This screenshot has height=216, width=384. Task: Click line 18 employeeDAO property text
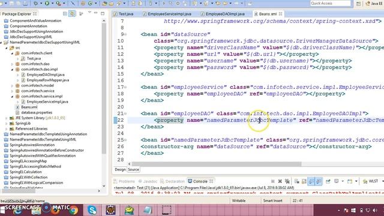tap(250, 94)
